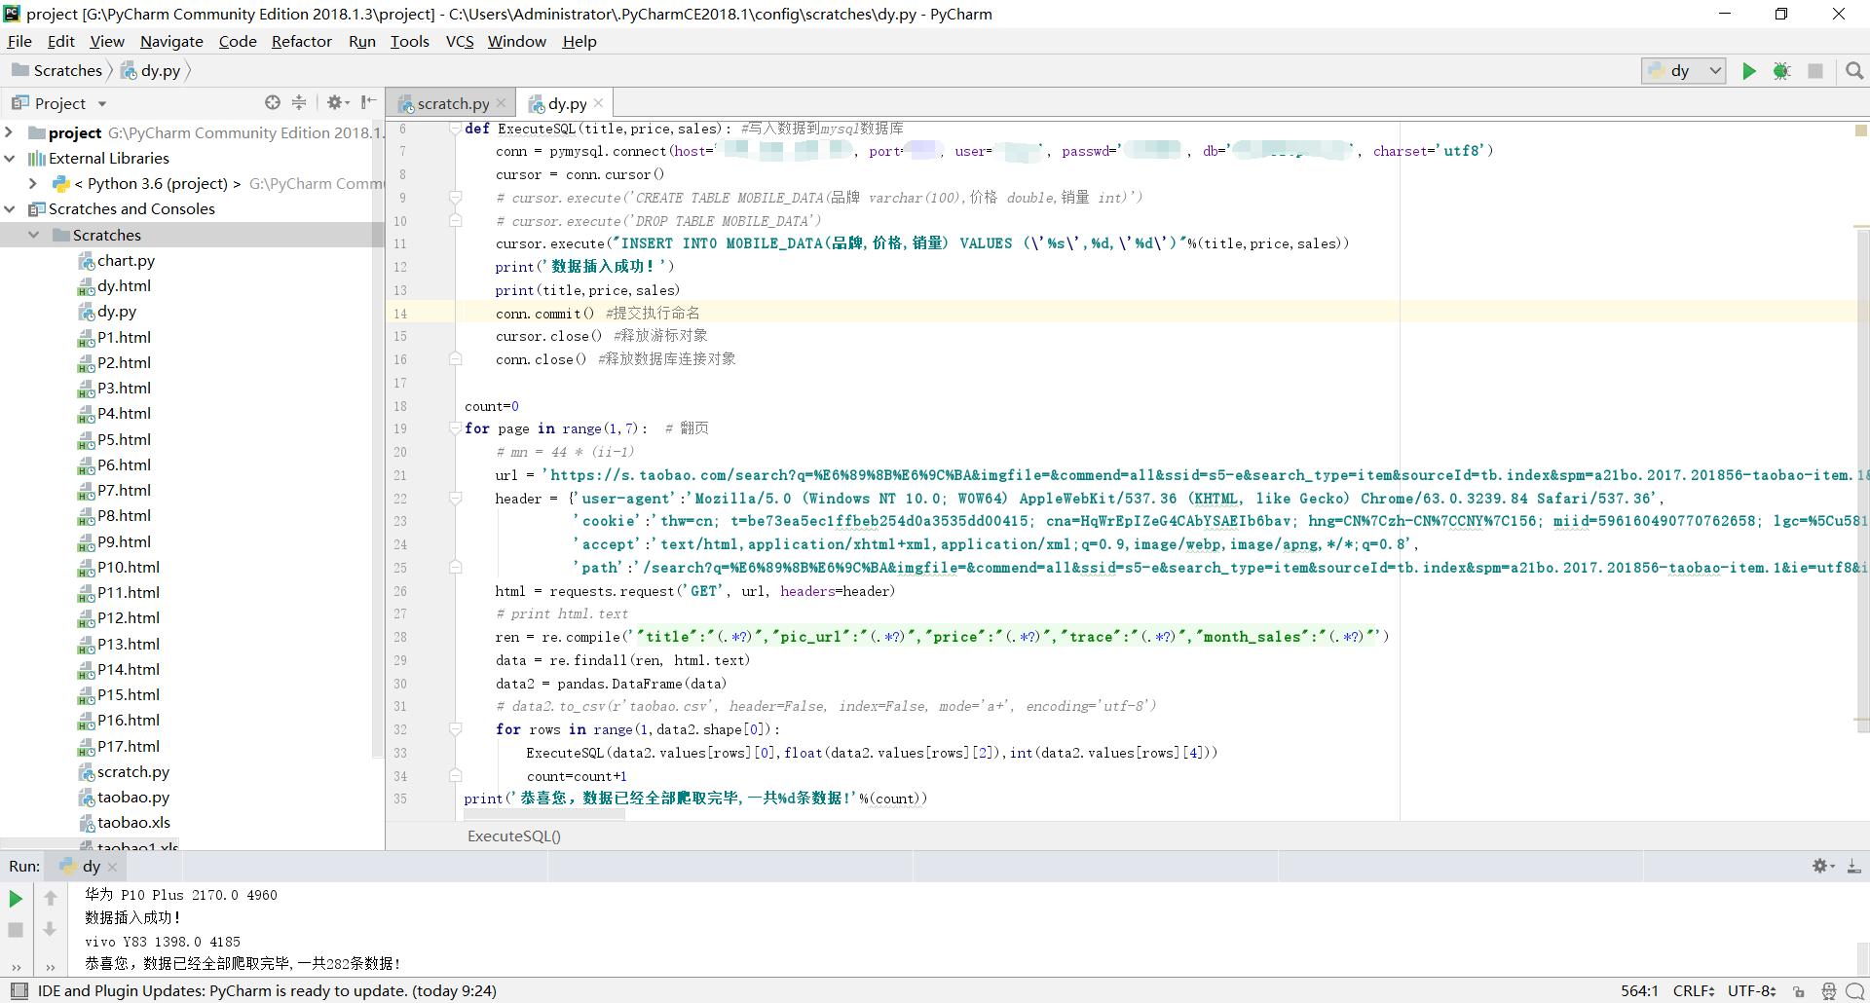Switch to the scratch.py tab
Viewport: 1870px width, 1003px height.
coord(452,103)
